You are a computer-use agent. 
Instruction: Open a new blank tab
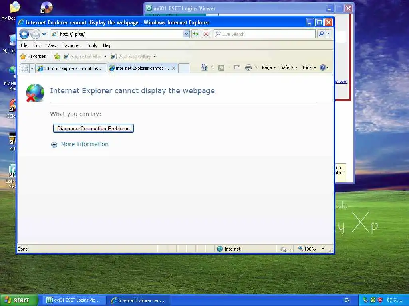click(184, 68)
